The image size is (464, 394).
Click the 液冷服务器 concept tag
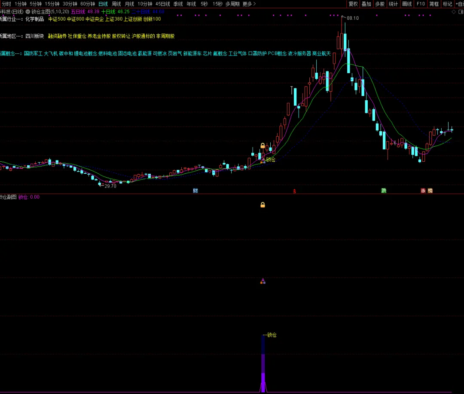299,54
